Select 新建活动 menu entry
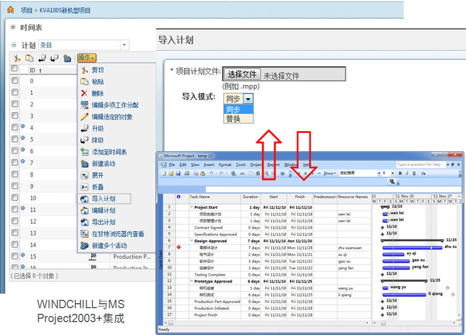466x335 pixels. pos(104,164)
